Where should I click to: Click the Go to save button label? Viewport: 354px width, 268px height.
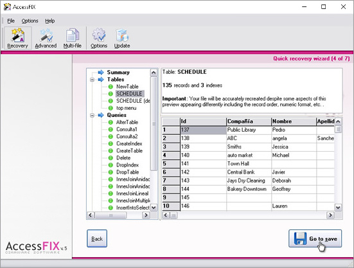coord(323,239)
